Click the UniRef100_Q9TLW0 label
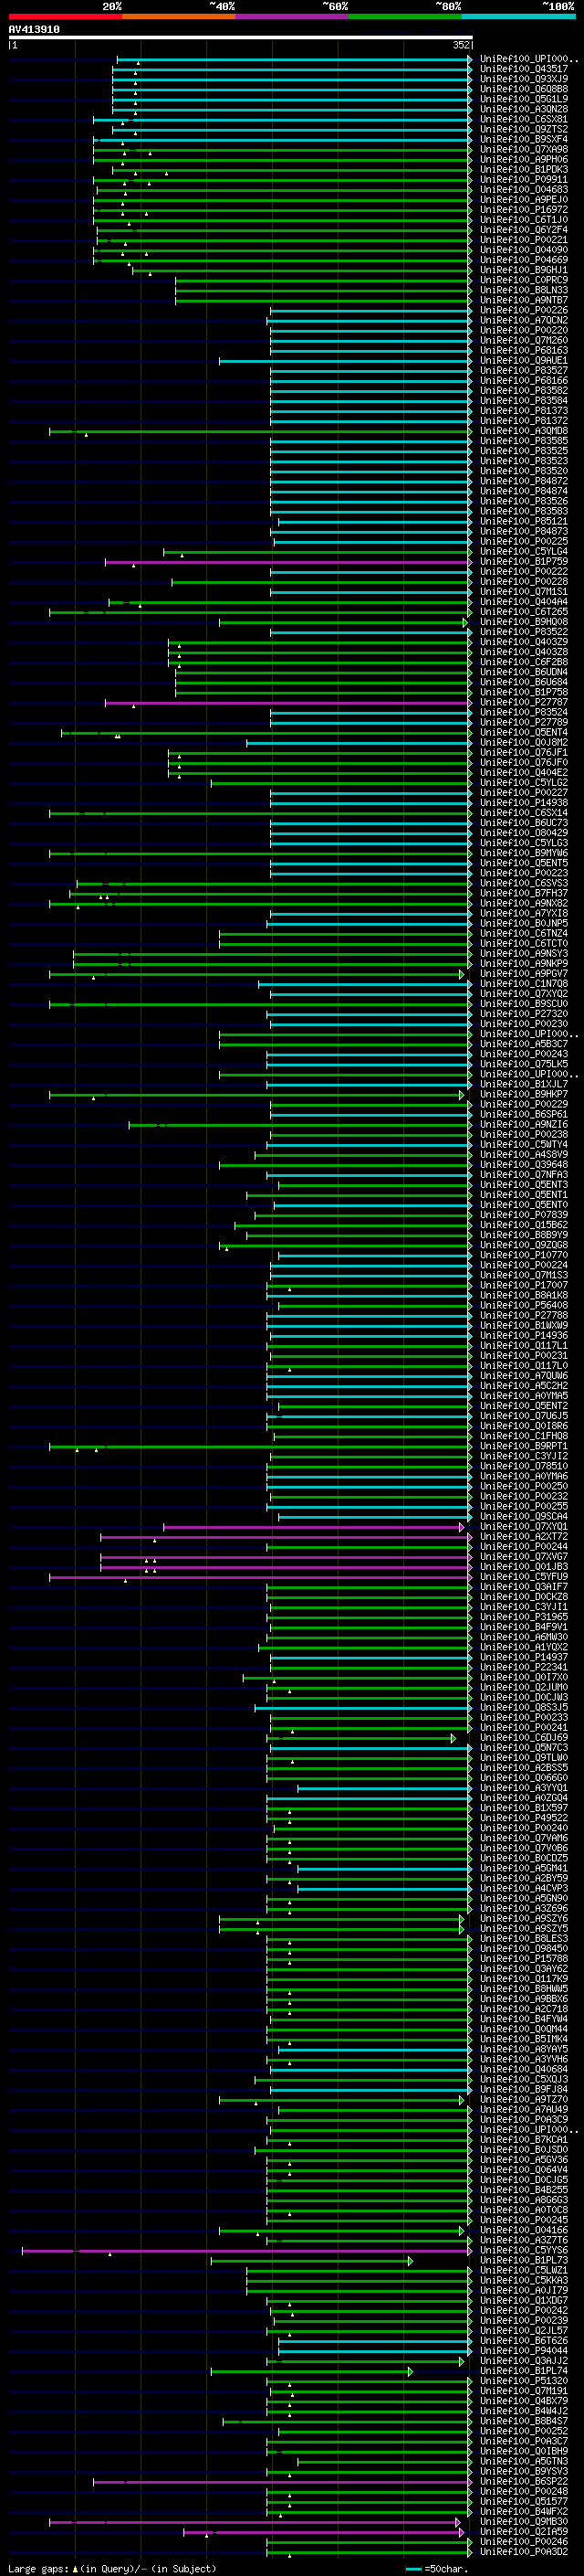584x2576 pixels. [523, 1758]
